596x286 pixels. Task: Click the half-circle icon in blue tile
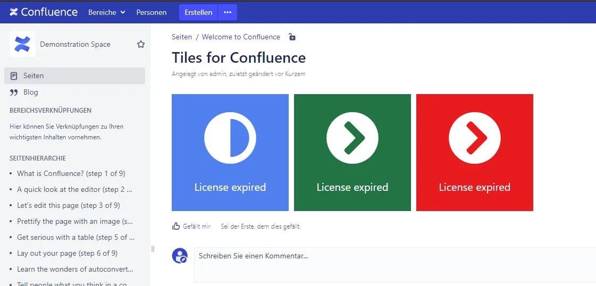point(230,138)
